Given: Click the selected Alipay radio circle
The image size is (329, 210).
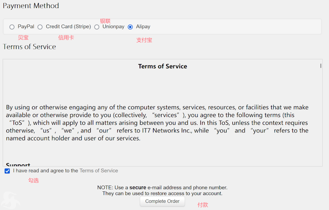Looking at the screenshot, I should click(x=130, y=27).
